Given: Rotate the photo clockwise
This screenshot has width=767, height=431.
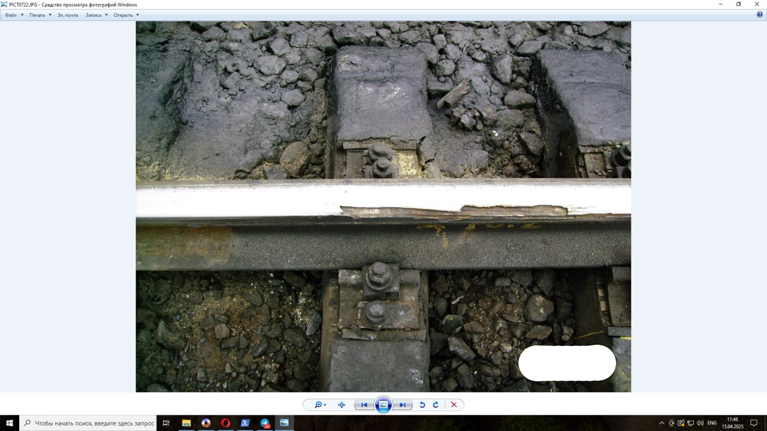Looking at the screenshot, I should tap(436, 405).
